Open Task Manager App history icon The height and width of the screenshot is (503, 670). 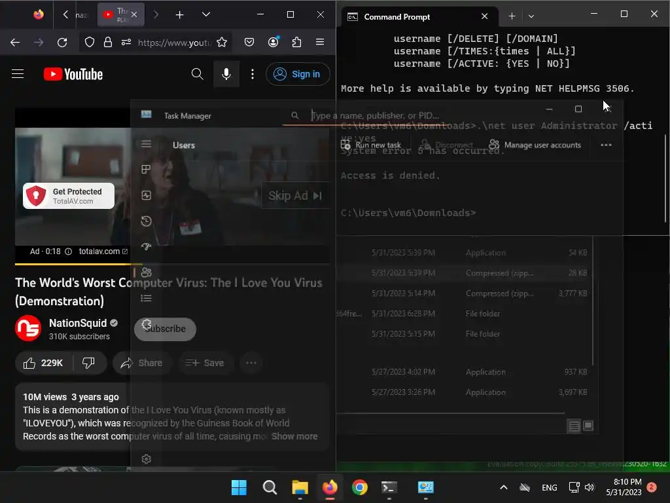pyautogui.click(x=146, y=221)
